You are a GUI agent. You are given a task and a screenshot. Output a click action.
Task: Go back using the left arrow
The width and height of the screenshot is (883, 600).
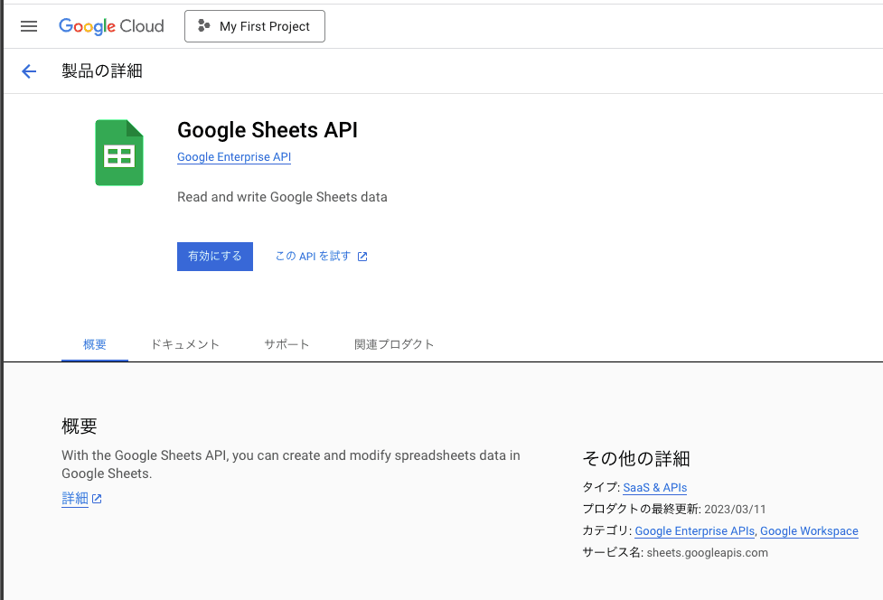(x=29, y=70)
